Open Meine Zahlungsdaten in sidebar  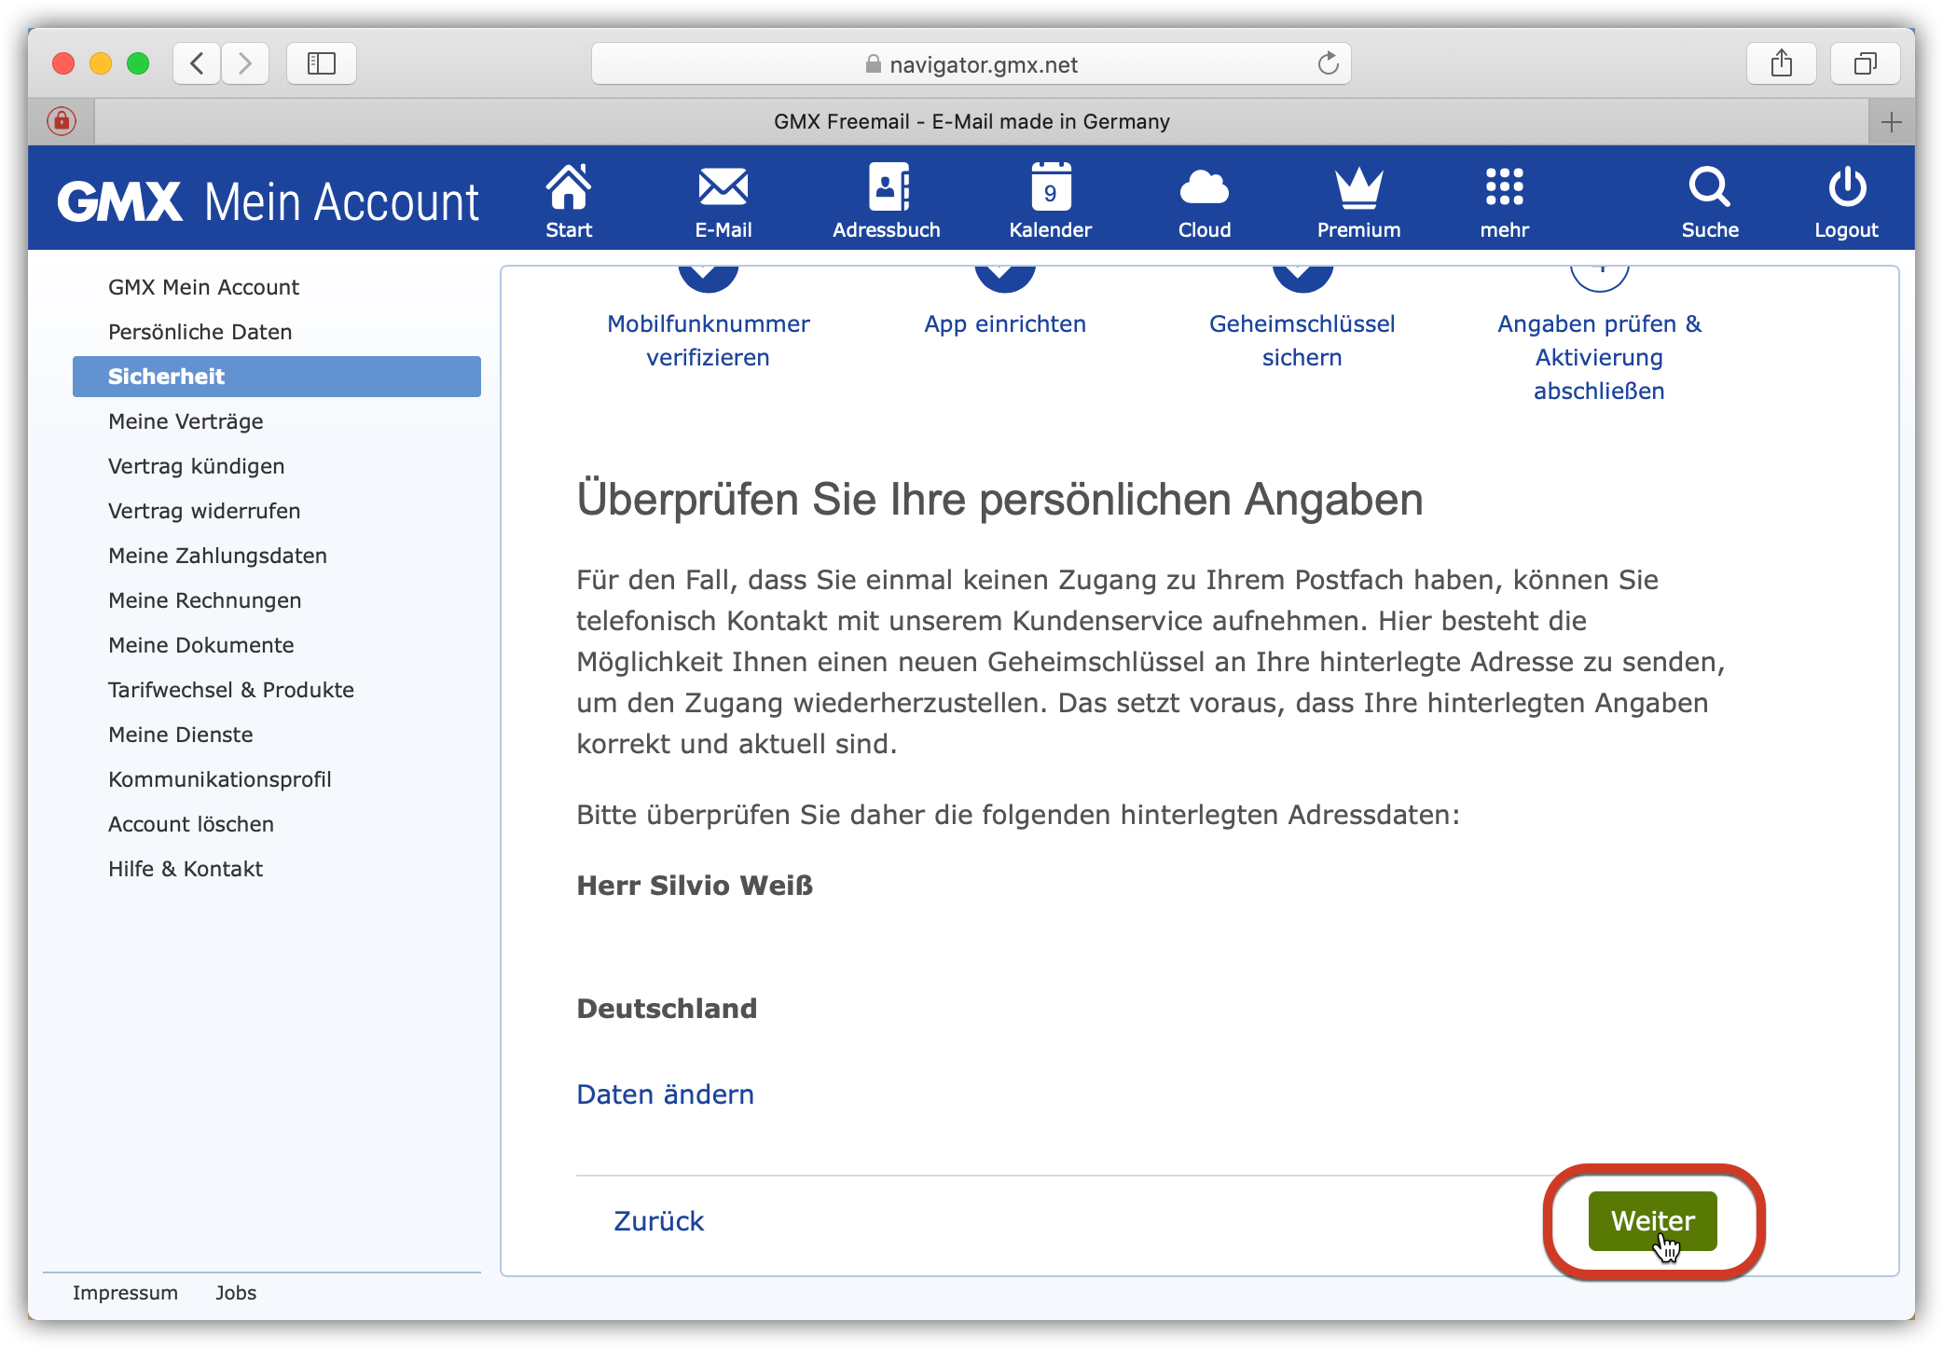tap(217, 556)
